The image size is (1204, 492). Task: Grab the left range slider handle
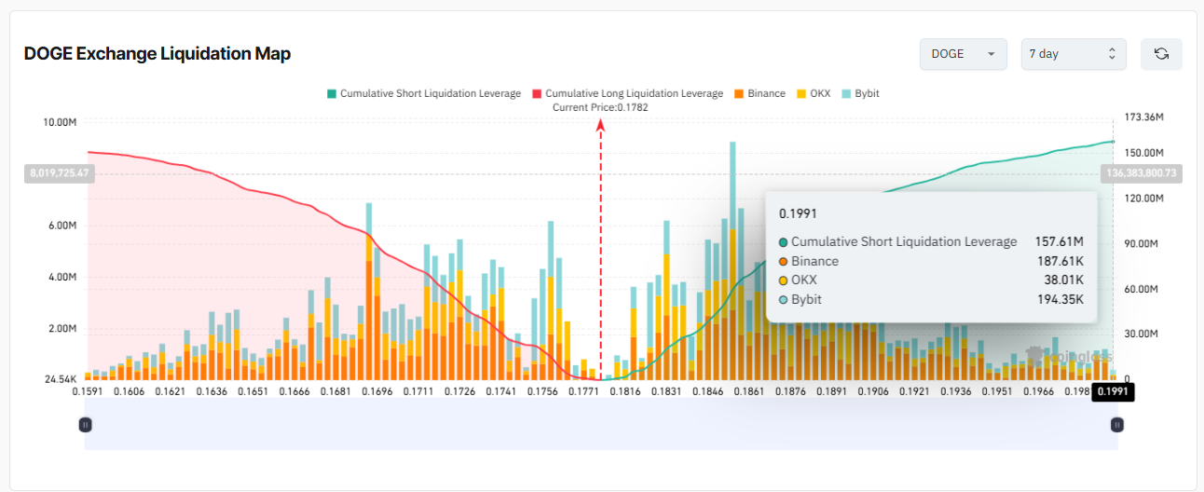point(85,425)
